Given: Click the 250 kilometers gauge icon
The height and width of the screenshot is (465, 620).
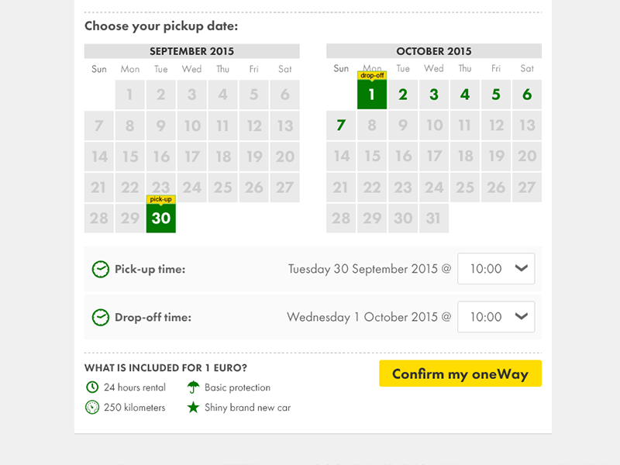Looking at the screenshot, I should pos(92,407).
